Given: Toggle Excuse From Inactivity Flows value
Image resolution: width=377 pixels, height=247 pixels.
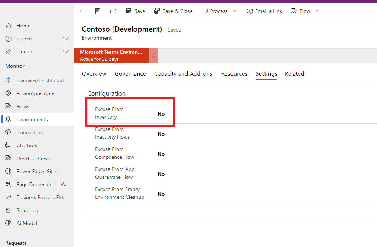Looking at the screenshot, I should pos(161,134).
